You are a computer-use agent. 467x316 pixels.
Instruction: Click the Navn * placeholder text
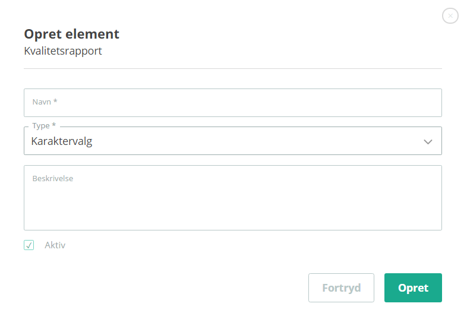[45, 102]
